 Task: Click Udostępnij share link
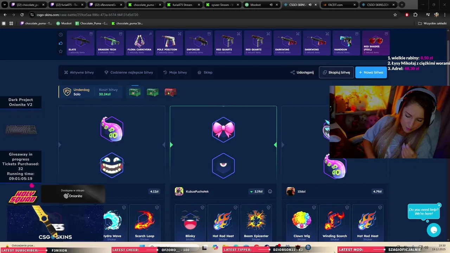click(x=302, y=72)
